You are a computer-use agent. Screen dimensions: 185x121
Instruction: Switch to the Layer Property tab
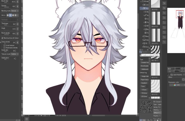[176, 75]
